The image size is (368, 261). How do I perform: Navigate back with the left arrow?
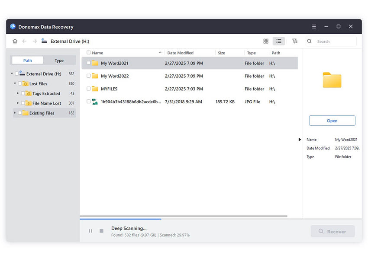(x=24, y=41)
